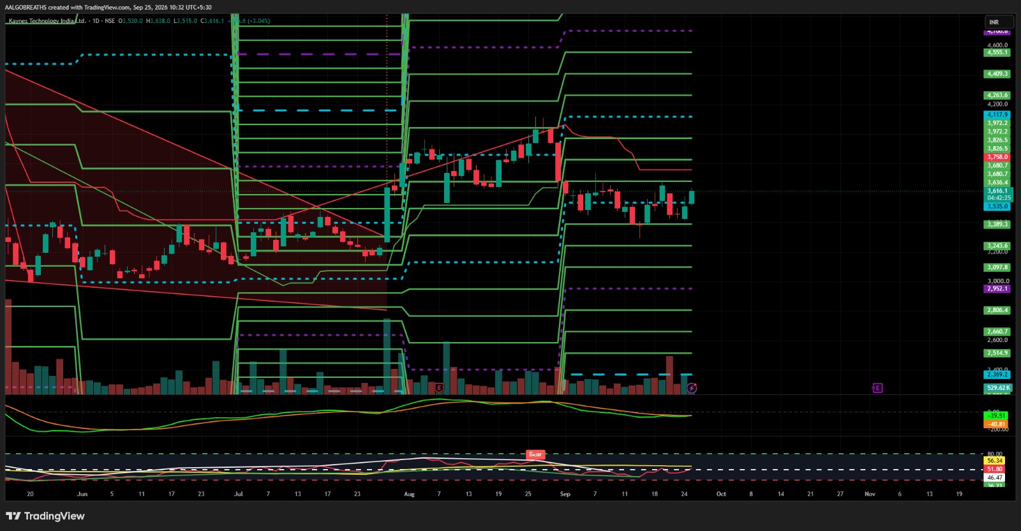Screen dimensions: 1021x531
Task: Select the 1D interval in the chart legend
Action: point(96,21)
